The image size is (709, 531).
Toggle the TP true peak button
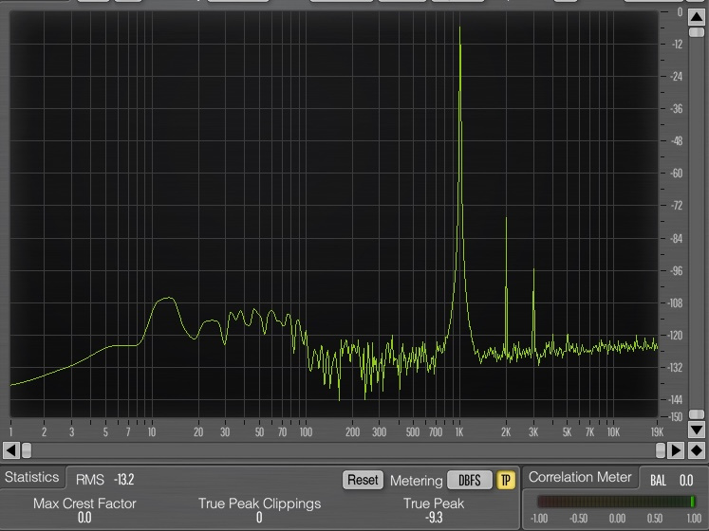pos(506,480)
